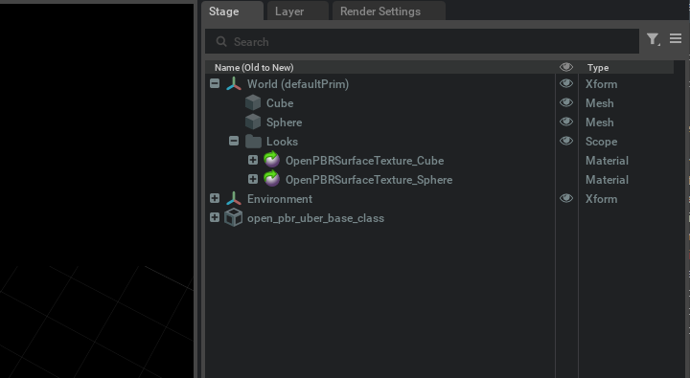The width and height of the screenshot is (690, 378).
Task: Expand the open_pbr_uber_base_class node
Action: [x=215, y=217]
